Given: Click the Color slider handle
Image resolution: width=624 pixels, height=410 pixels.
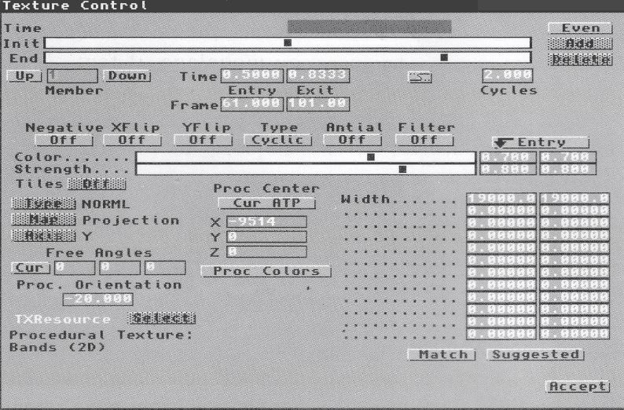Looking at the screenshot, I should [370, 157].
